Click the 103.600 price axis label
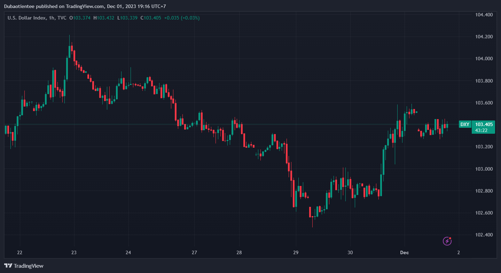 [x=484, y=103]
